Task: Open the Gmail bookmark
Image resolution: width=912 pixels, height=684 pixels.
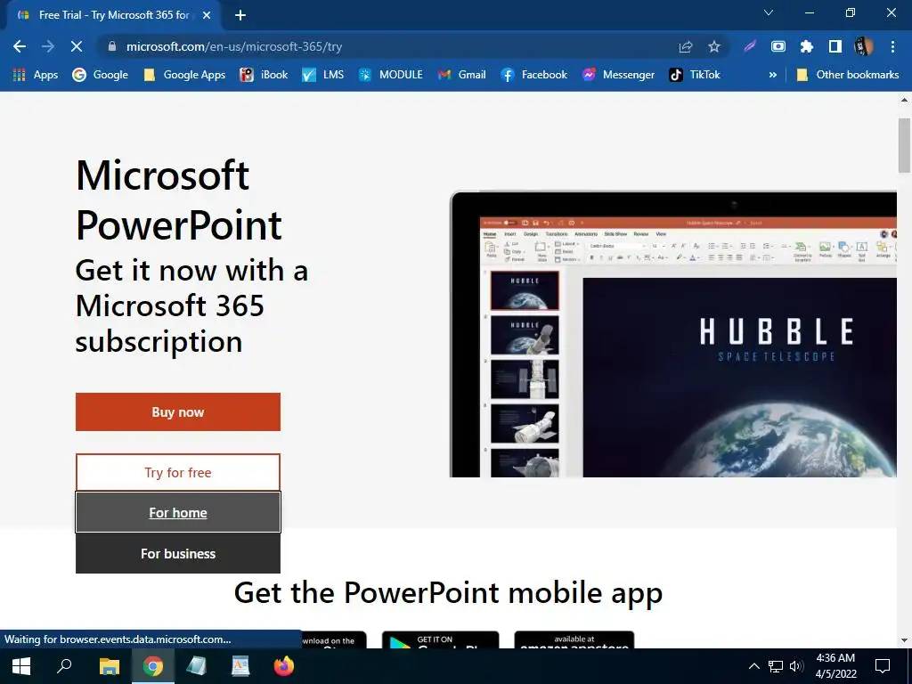Action: [x=462, y=75]
